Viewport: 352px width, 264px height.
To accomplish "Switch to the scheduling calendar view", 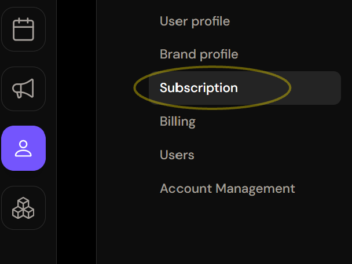I will 23,29.
